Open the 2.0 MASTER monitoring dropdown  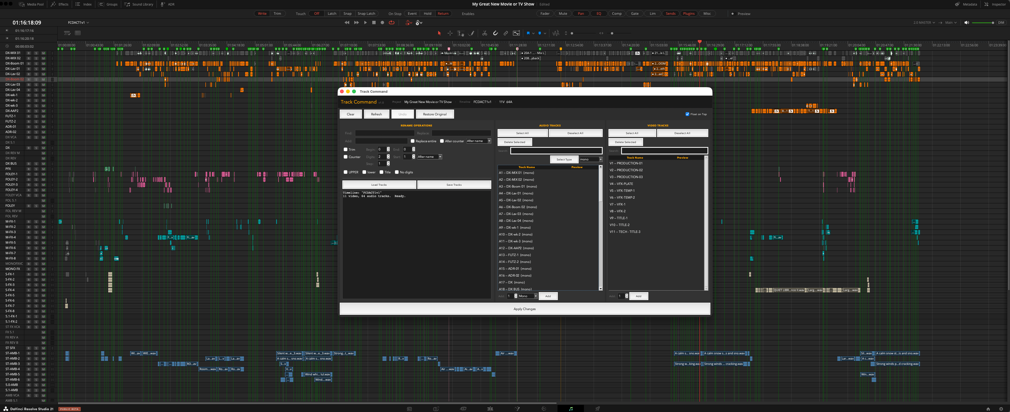(924, 23)
